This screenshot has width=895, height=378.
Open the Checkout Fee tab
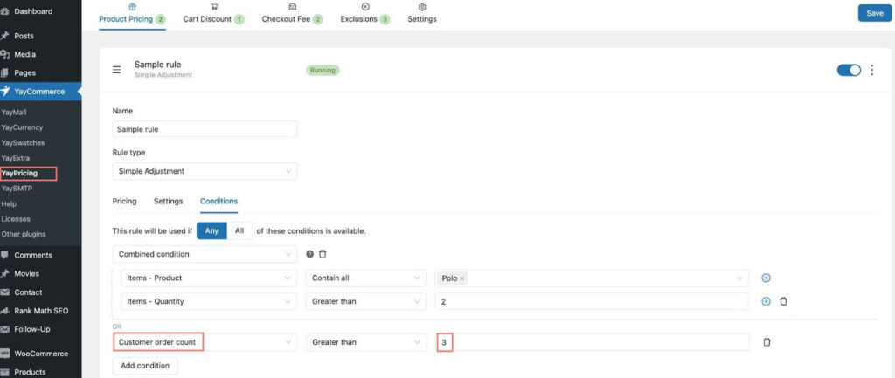pos(292,14)
